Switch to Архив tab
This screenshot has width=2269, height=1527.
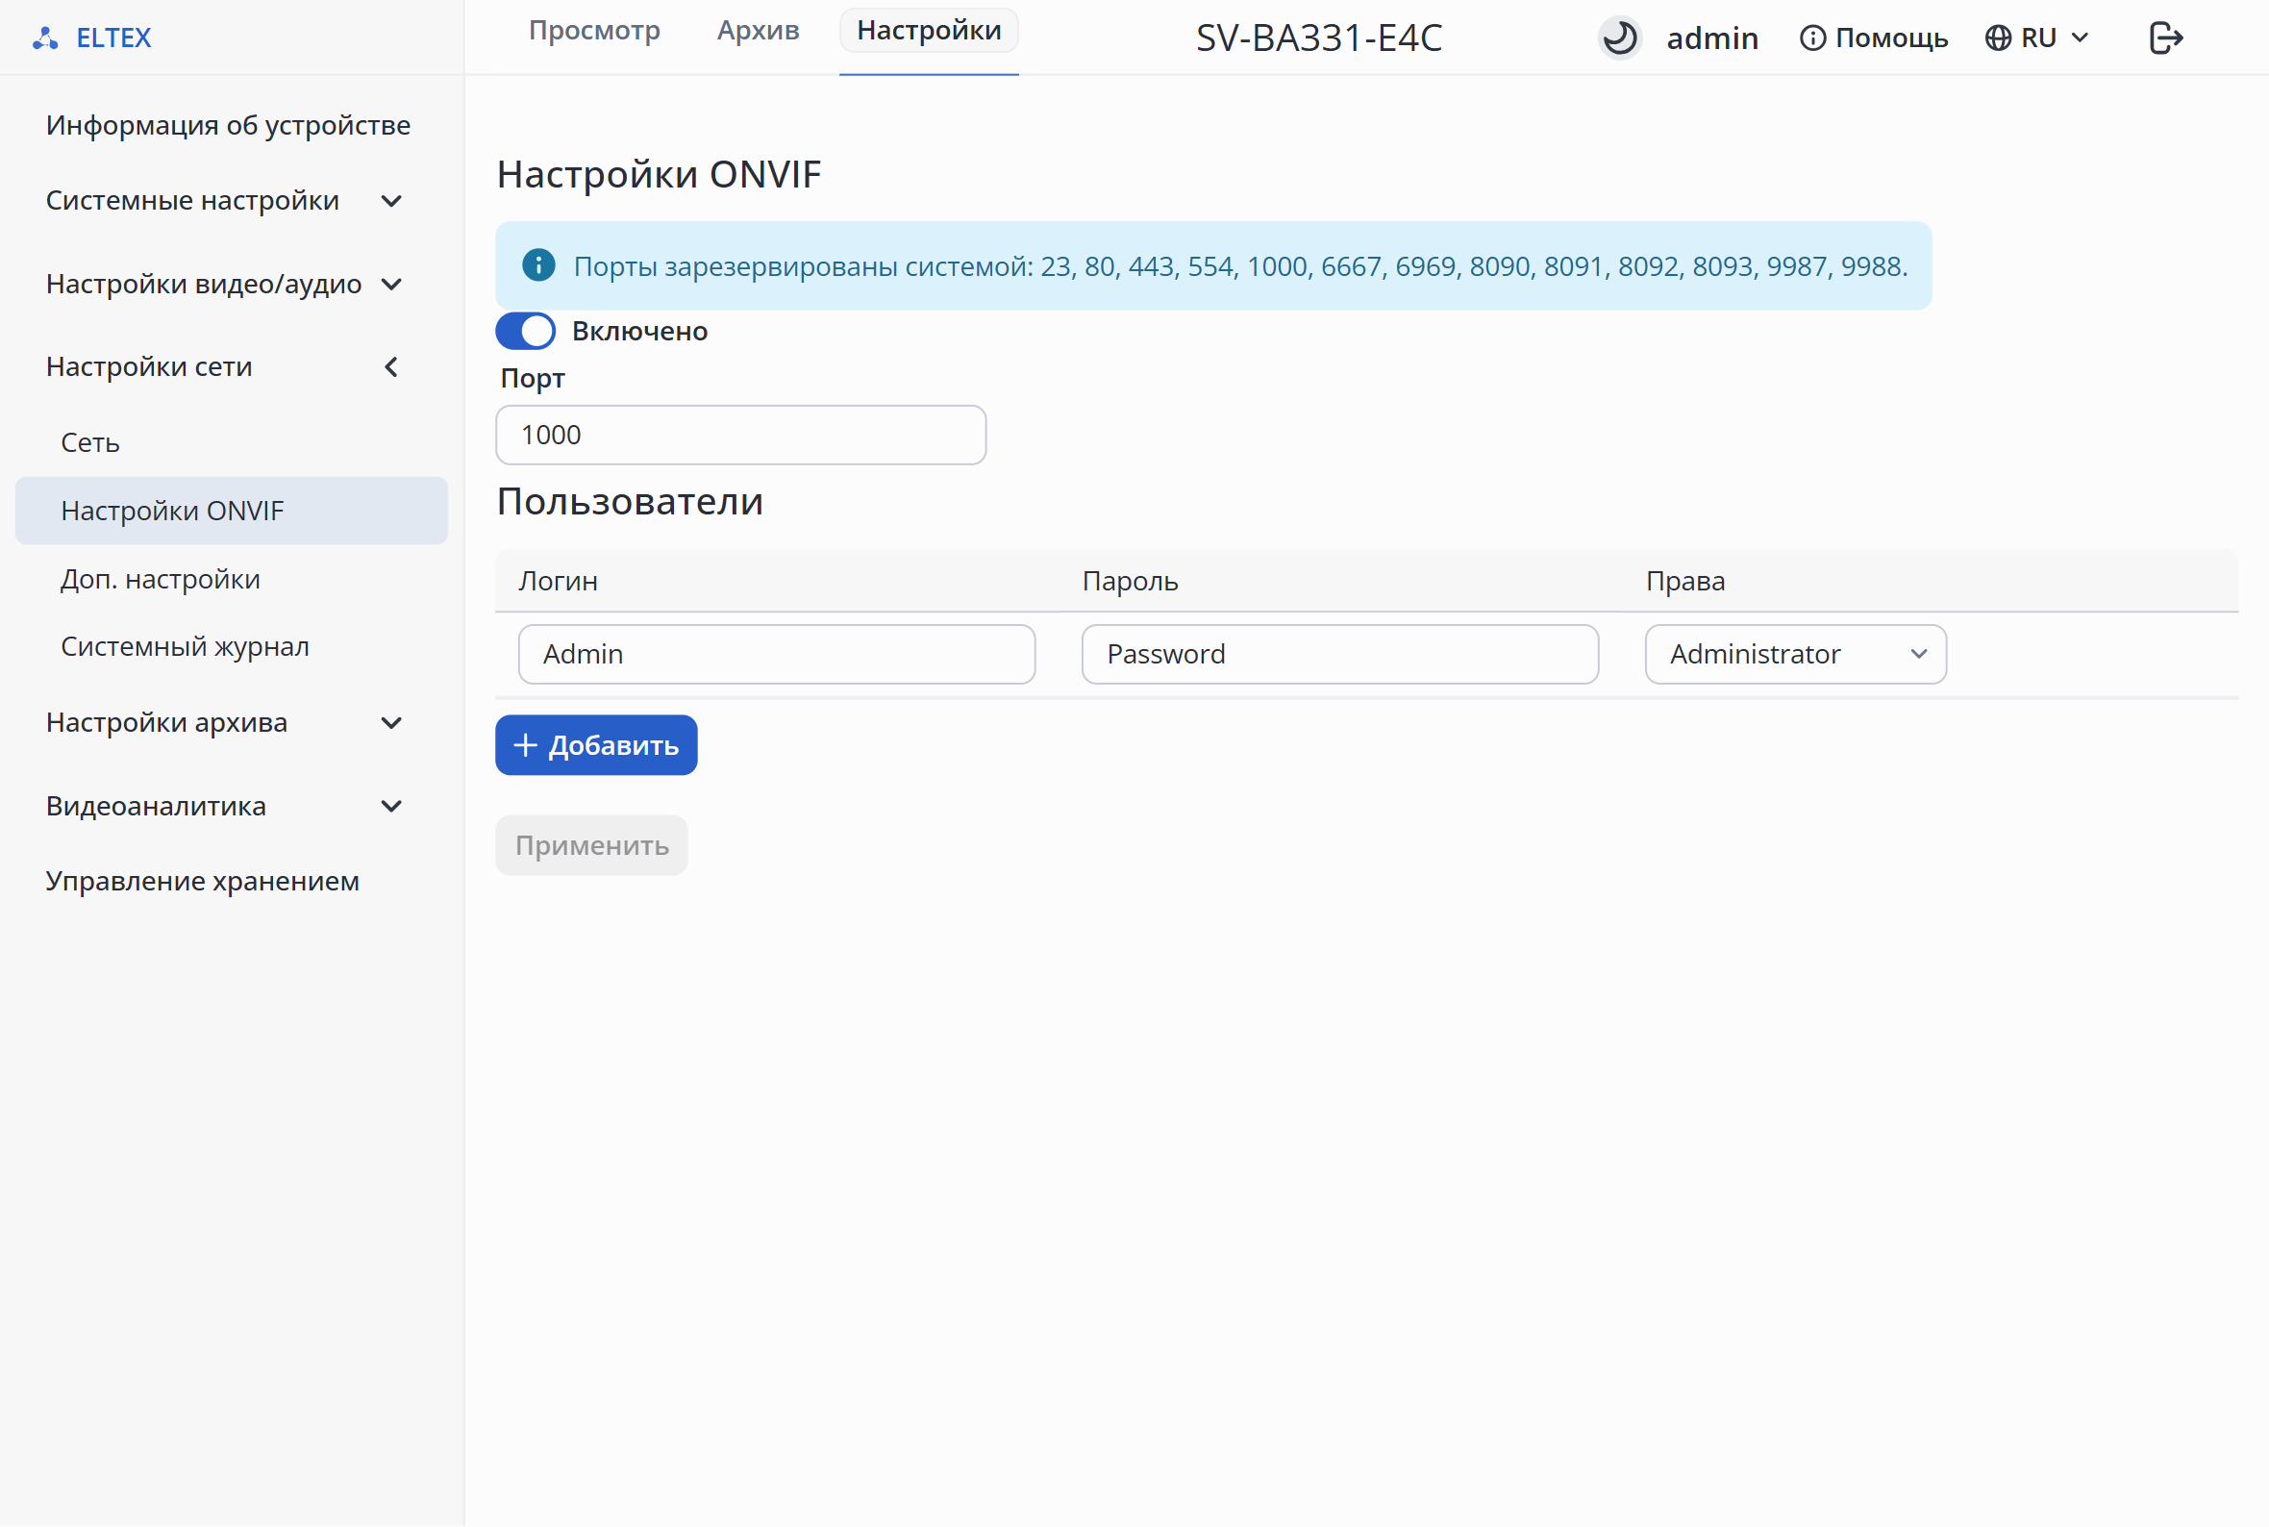[x=759, y=30]
